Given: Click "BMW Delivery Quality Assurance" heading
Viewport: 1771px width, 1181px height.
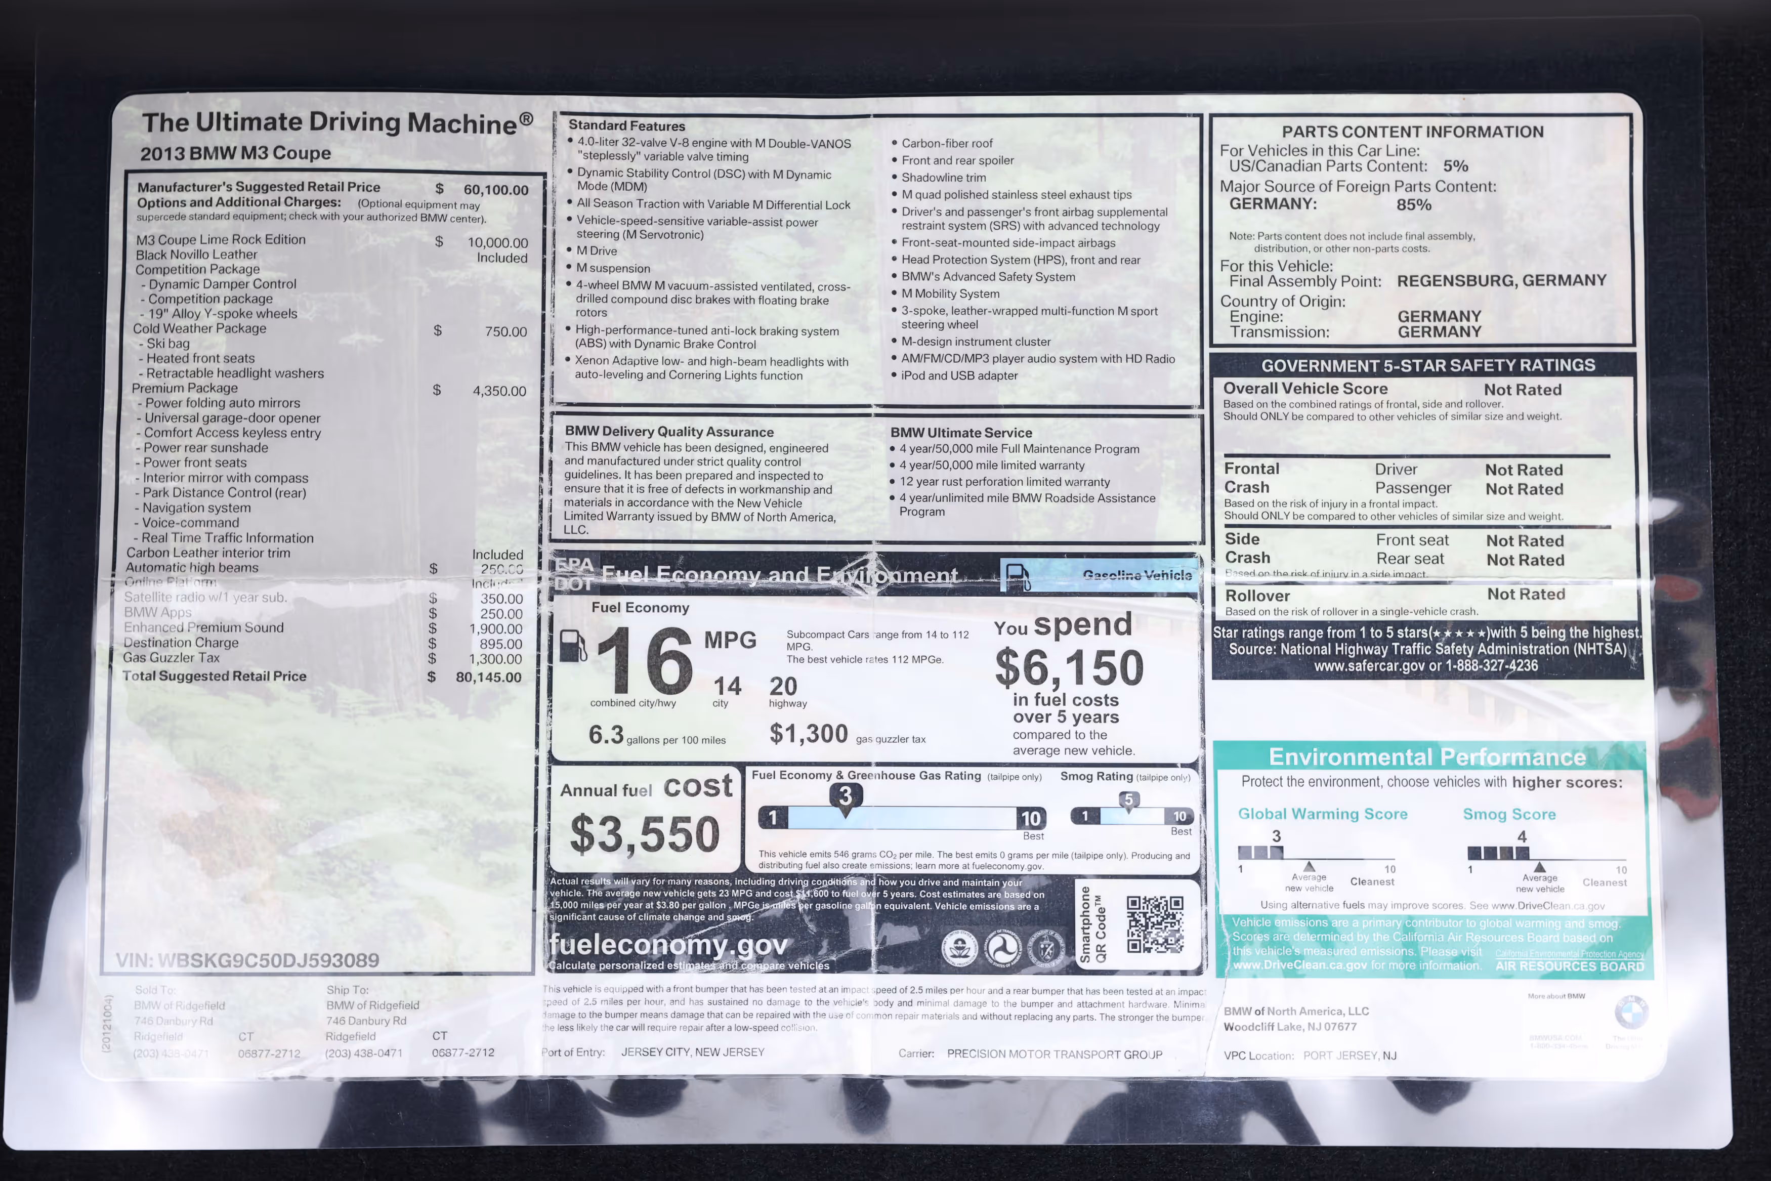Looking at the screenshot, I should (x=669, y=432).
